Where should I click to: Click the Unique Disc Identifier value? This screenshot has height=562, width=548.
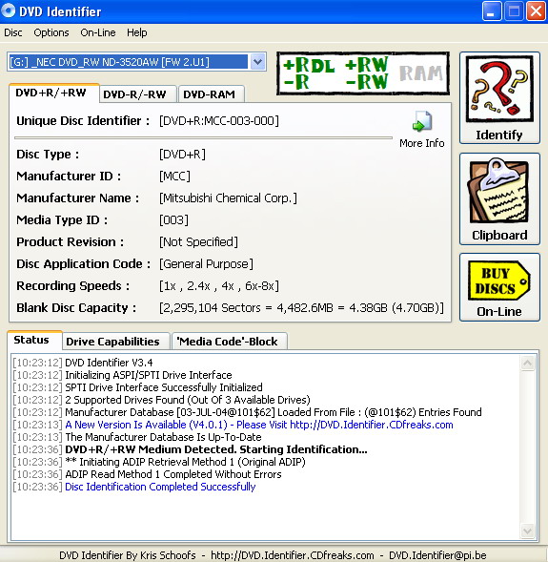(x=219, y=121)
